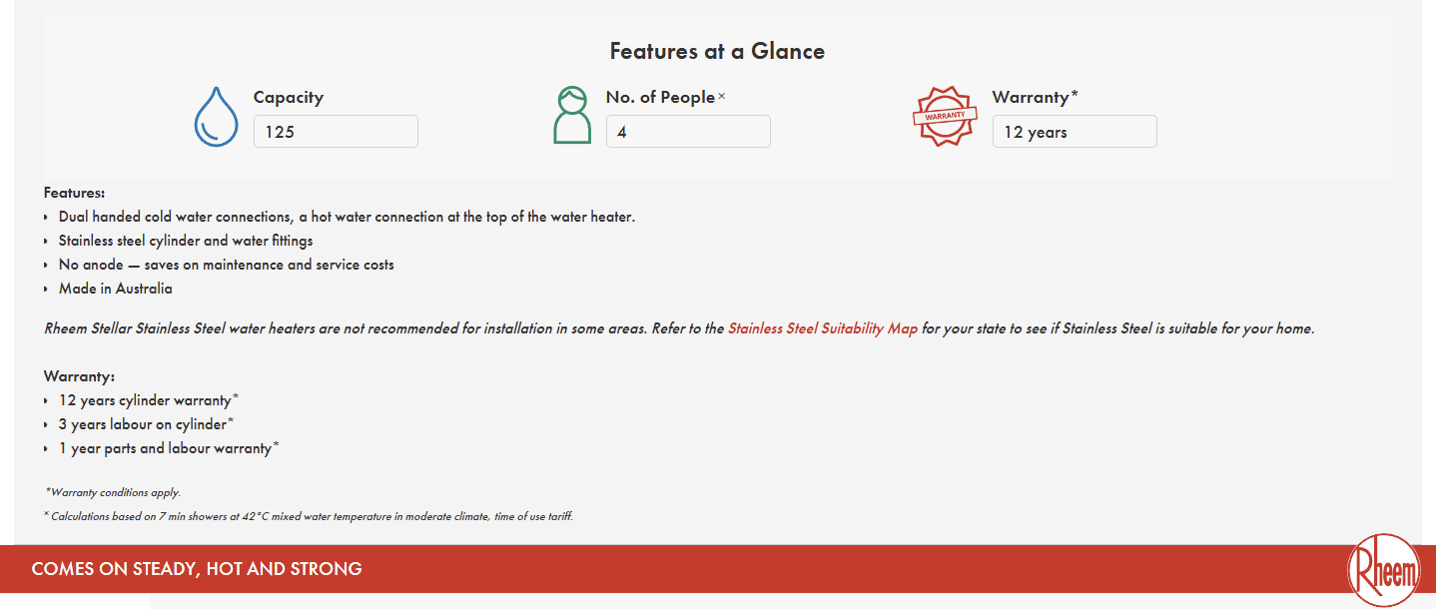The width and height of the screenshot is (1436, 609).
Task: Click the Warranty* label above the field
Action: [1036, 97]
